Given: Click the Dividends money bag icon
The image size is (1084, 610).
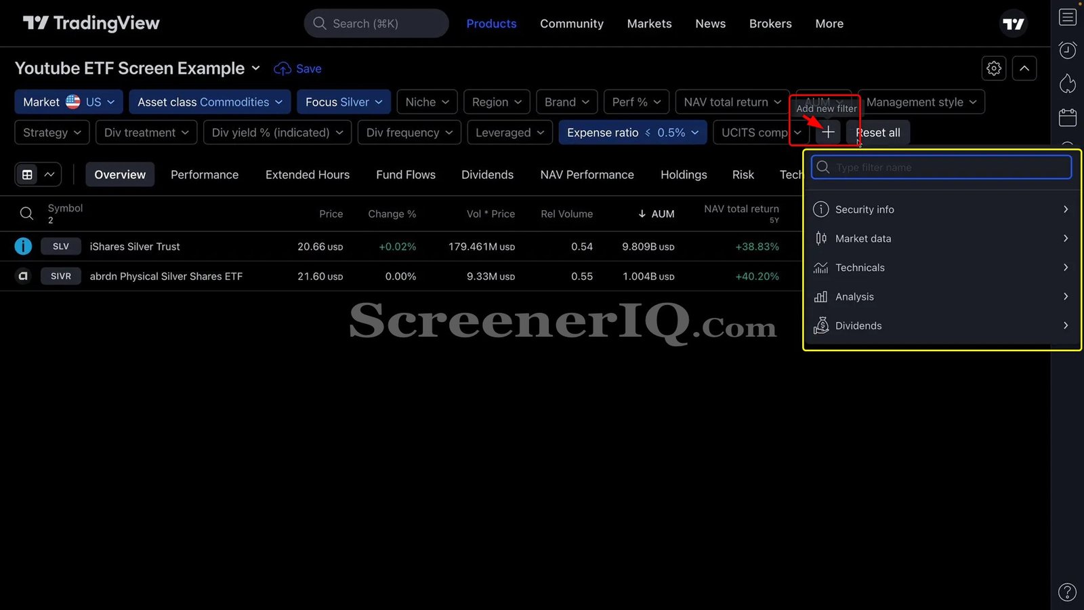Looking at the screenshot, I should [x=820, y=325].
